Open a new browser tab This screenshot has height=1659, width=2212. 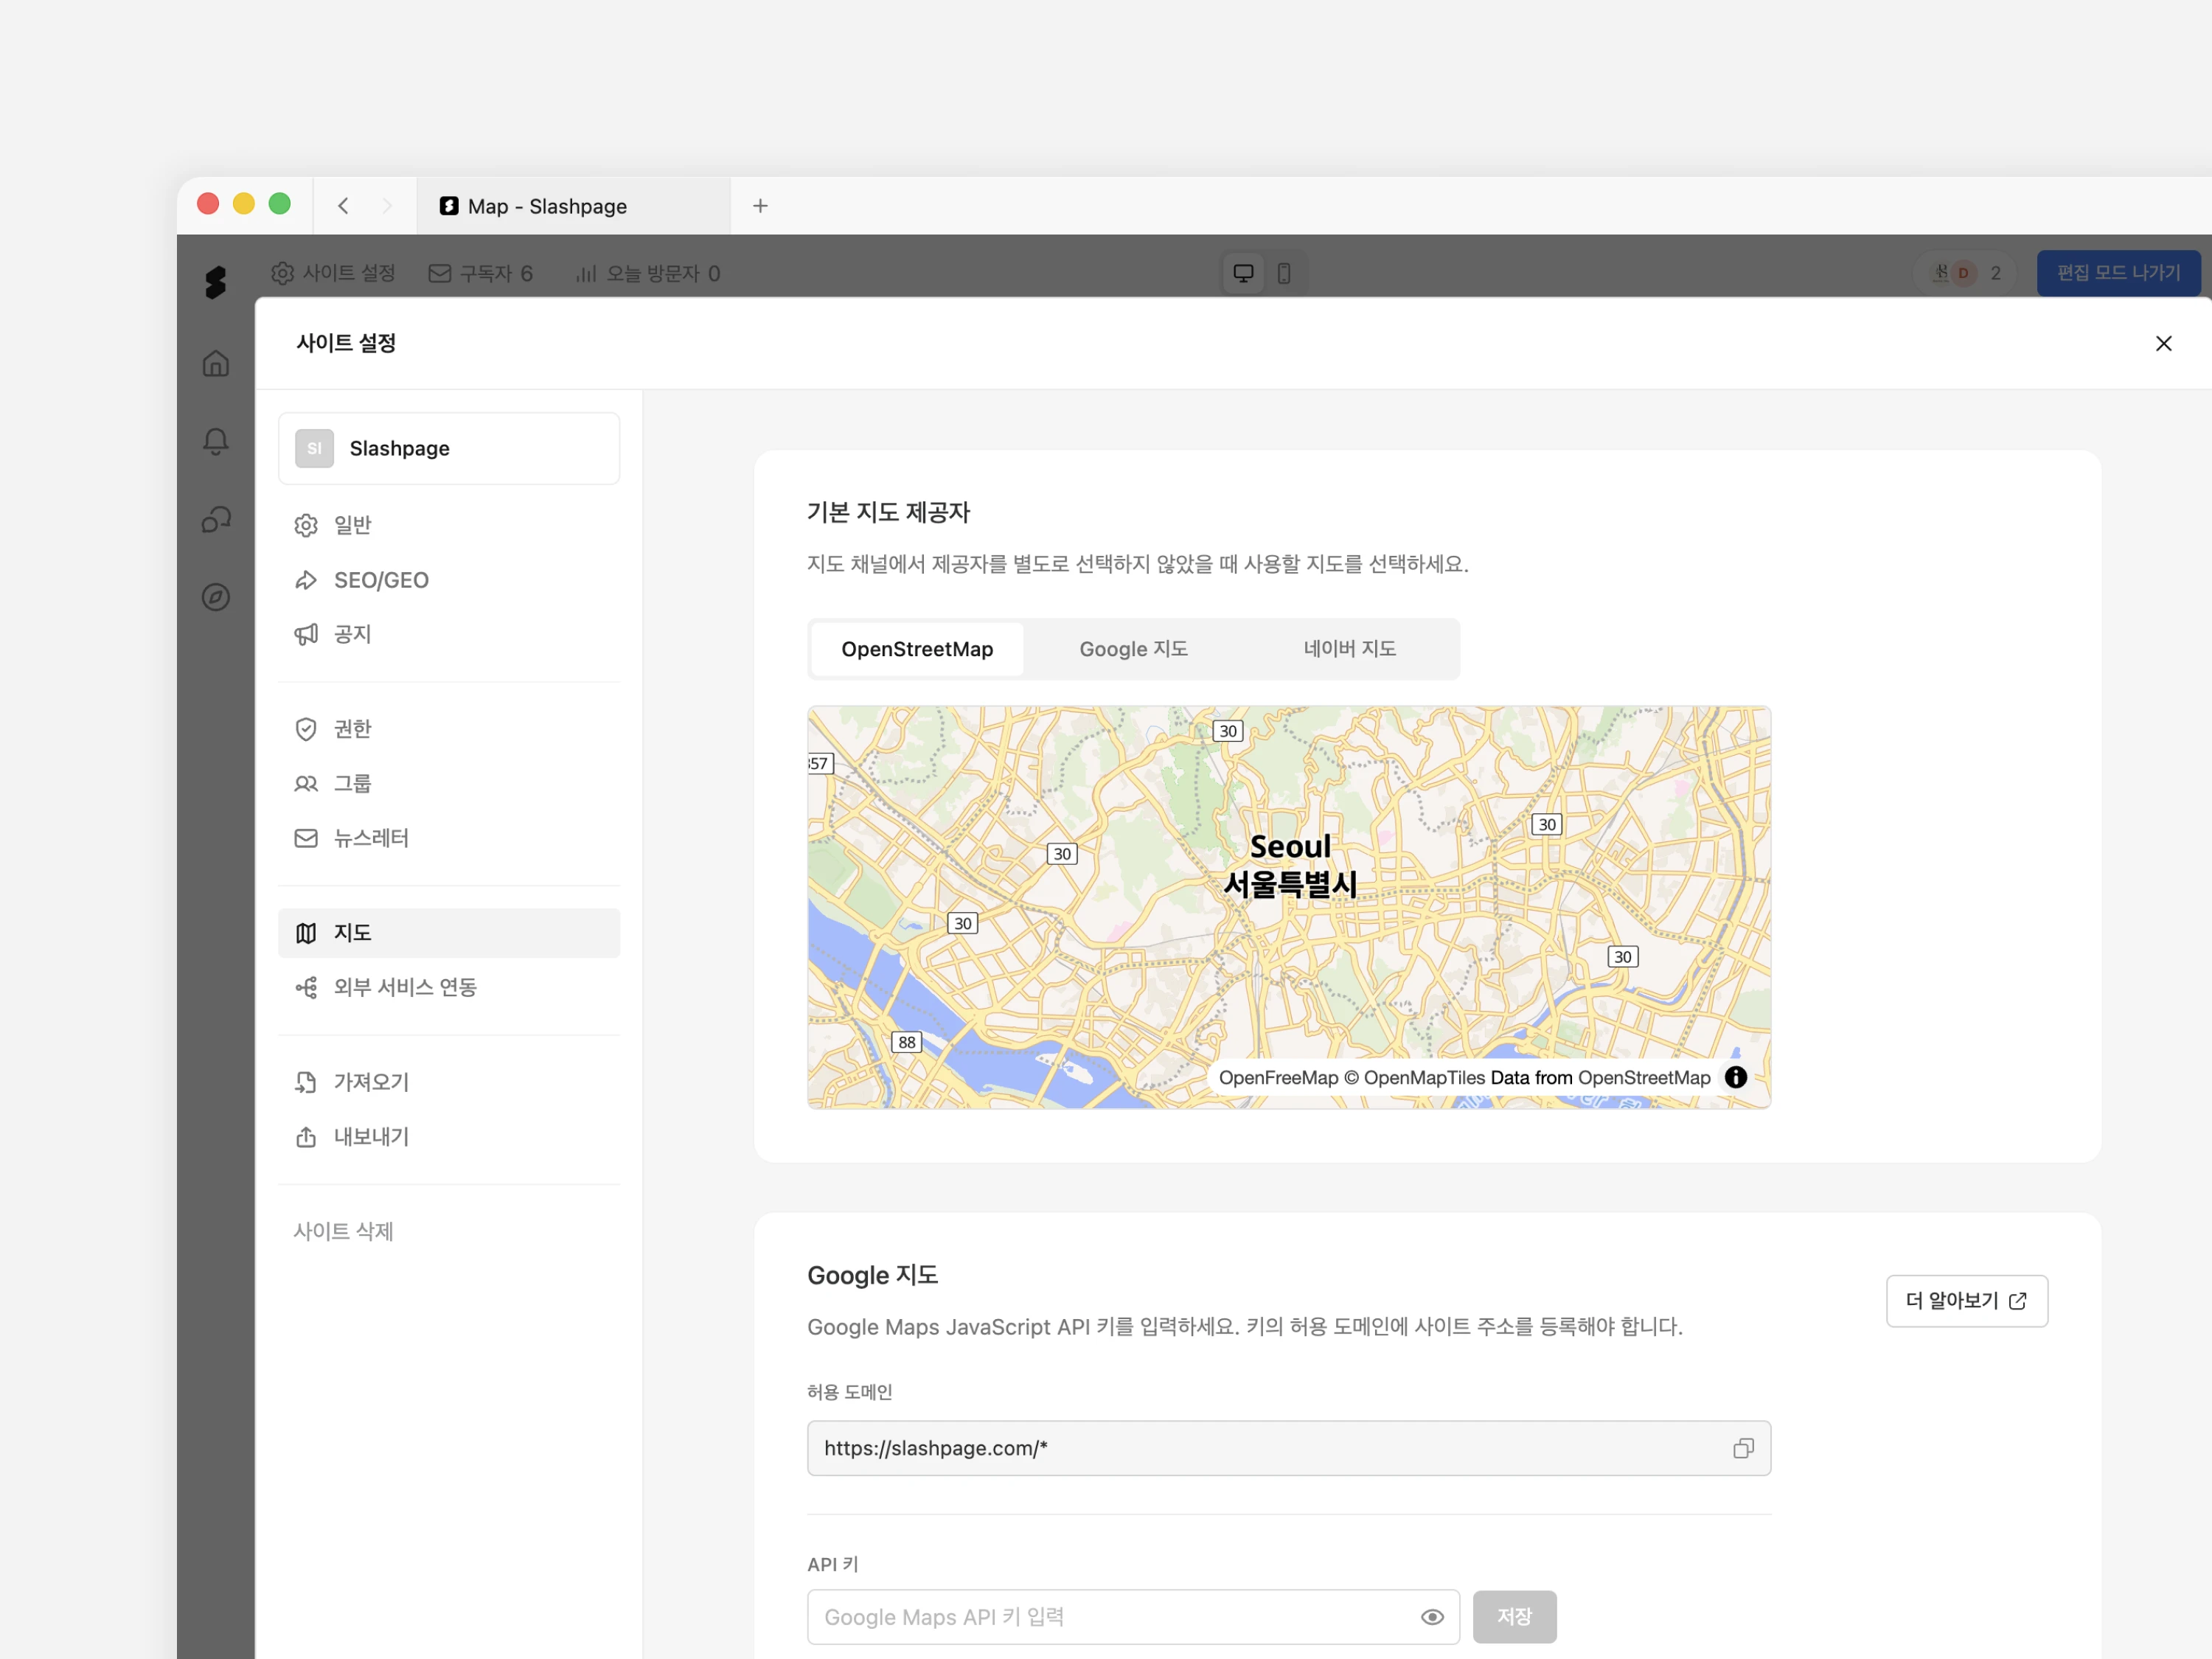click(x=760, y=206)
